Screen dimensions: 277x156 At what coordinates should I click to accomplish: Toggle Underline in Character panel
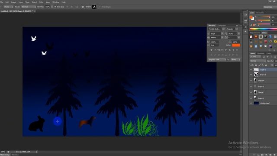pyautogui.click(x=233, y=50)
